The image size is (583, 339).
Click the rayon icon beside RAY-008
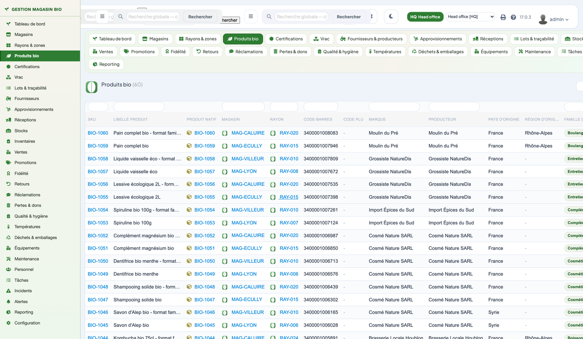click(273, 172)
